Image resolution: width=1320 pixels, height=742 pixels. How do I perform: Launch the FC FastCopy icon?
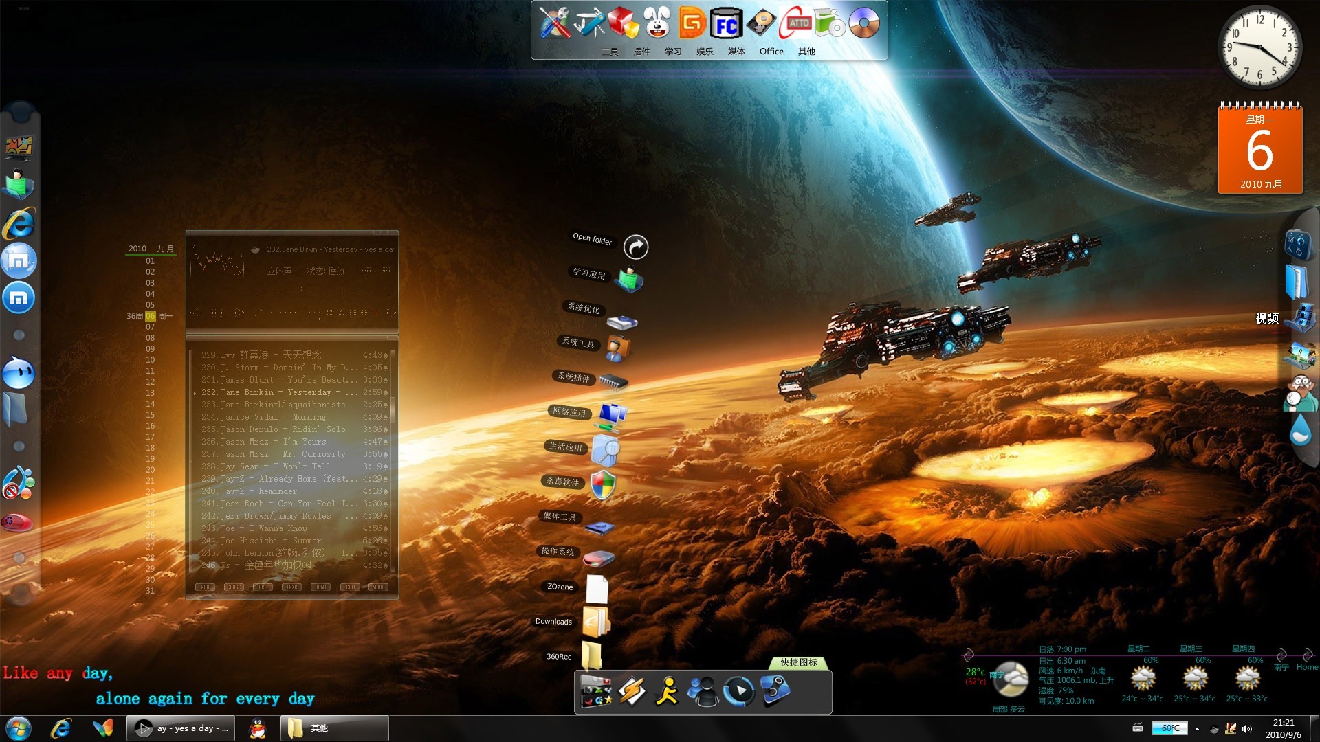coord(726,24)
